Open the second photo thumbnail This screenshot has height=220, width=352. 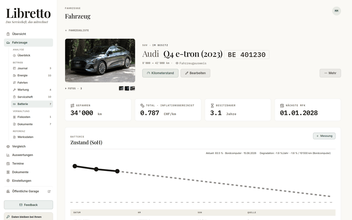[127, 88]
